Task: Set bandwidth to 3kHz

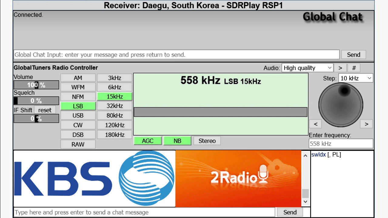Action: [x=115, y=78]
